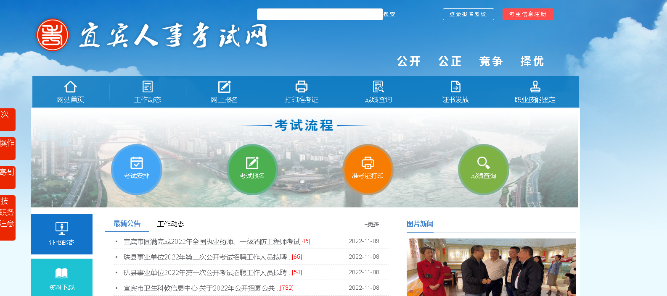The height and width of the screenshot is (296, 667).
Task: Open the 证书邮寄 blue tile
Action: [x=62, y=234]
